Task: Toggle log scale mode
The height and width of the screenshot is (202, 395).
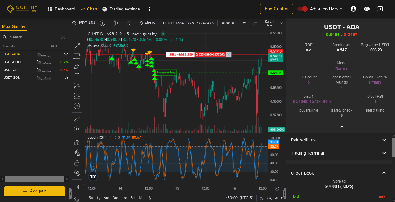Action: pos(269,198)
